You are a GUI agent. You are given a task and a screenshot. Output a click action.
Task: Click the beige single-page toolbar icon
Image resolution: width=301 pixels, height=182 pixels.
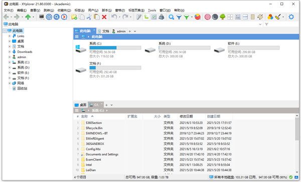coord(253,17)
